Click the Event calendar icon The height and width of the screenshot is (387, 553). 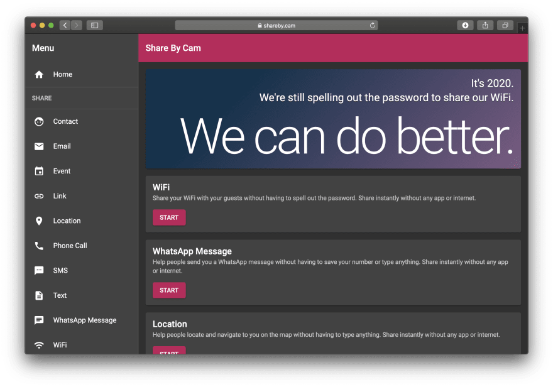pos(39,171)
